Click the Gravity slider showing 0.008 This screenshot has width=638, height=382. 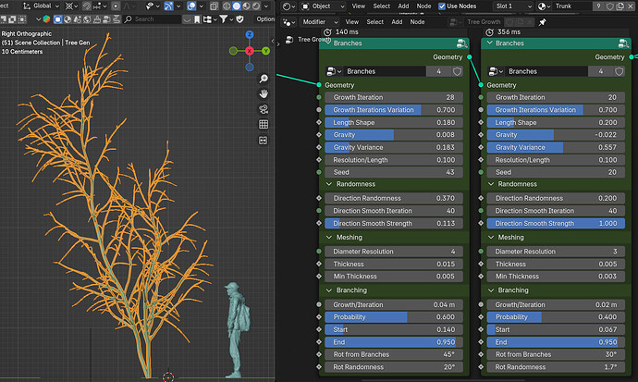pos(394,135)
